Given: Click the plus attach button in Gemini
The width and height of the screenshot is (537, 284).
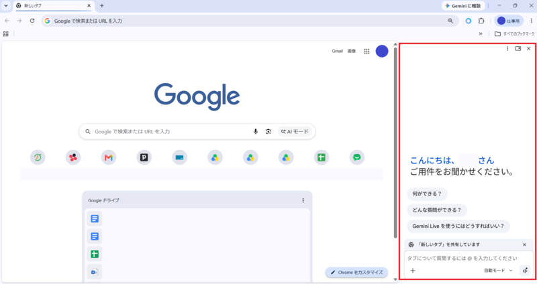Looking at the screenshot, I should [413, 271].
